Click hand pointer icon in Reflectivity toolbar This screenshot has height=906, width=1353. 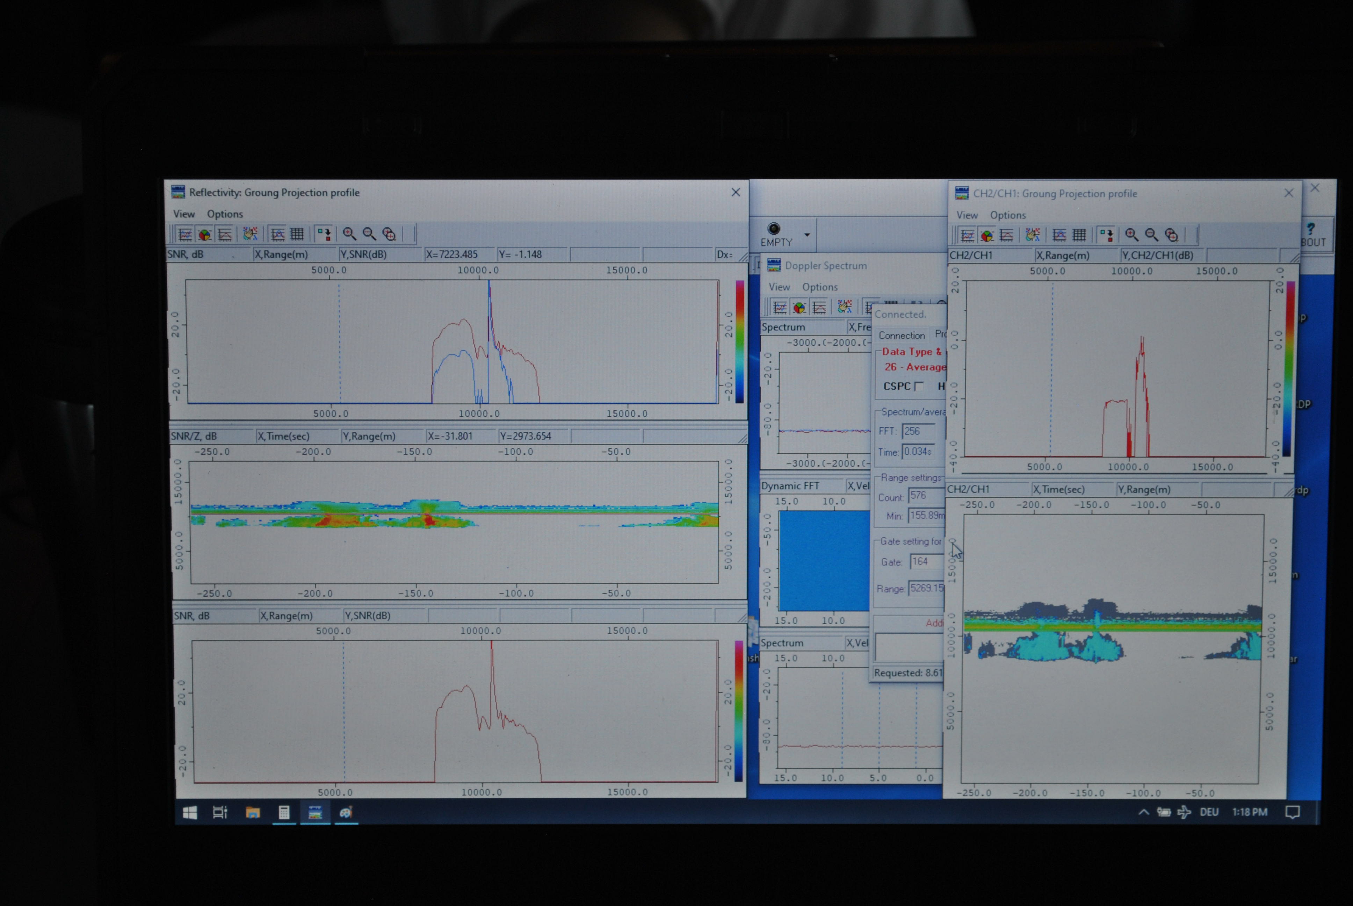pyautogui.click(x=250, y=233)
